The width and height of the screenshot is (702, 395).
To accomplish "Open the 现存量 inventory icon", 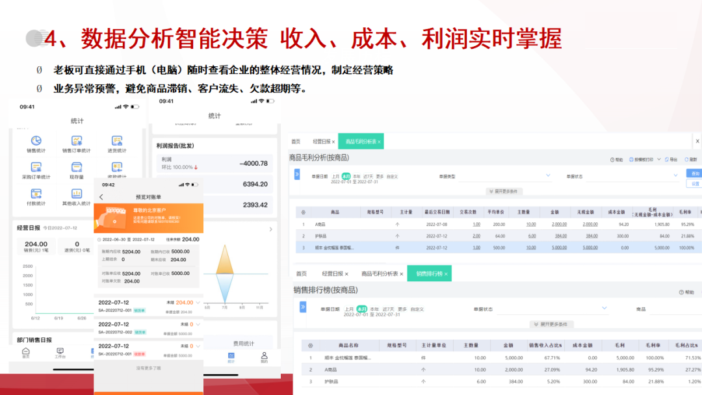I will click(77, 168).
